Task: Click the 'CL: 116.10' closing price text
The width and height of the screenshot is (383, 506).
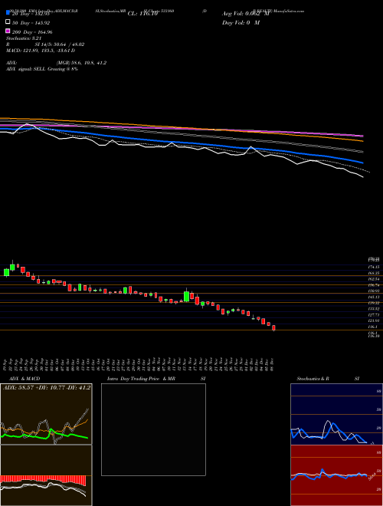Action: point(142,14)
